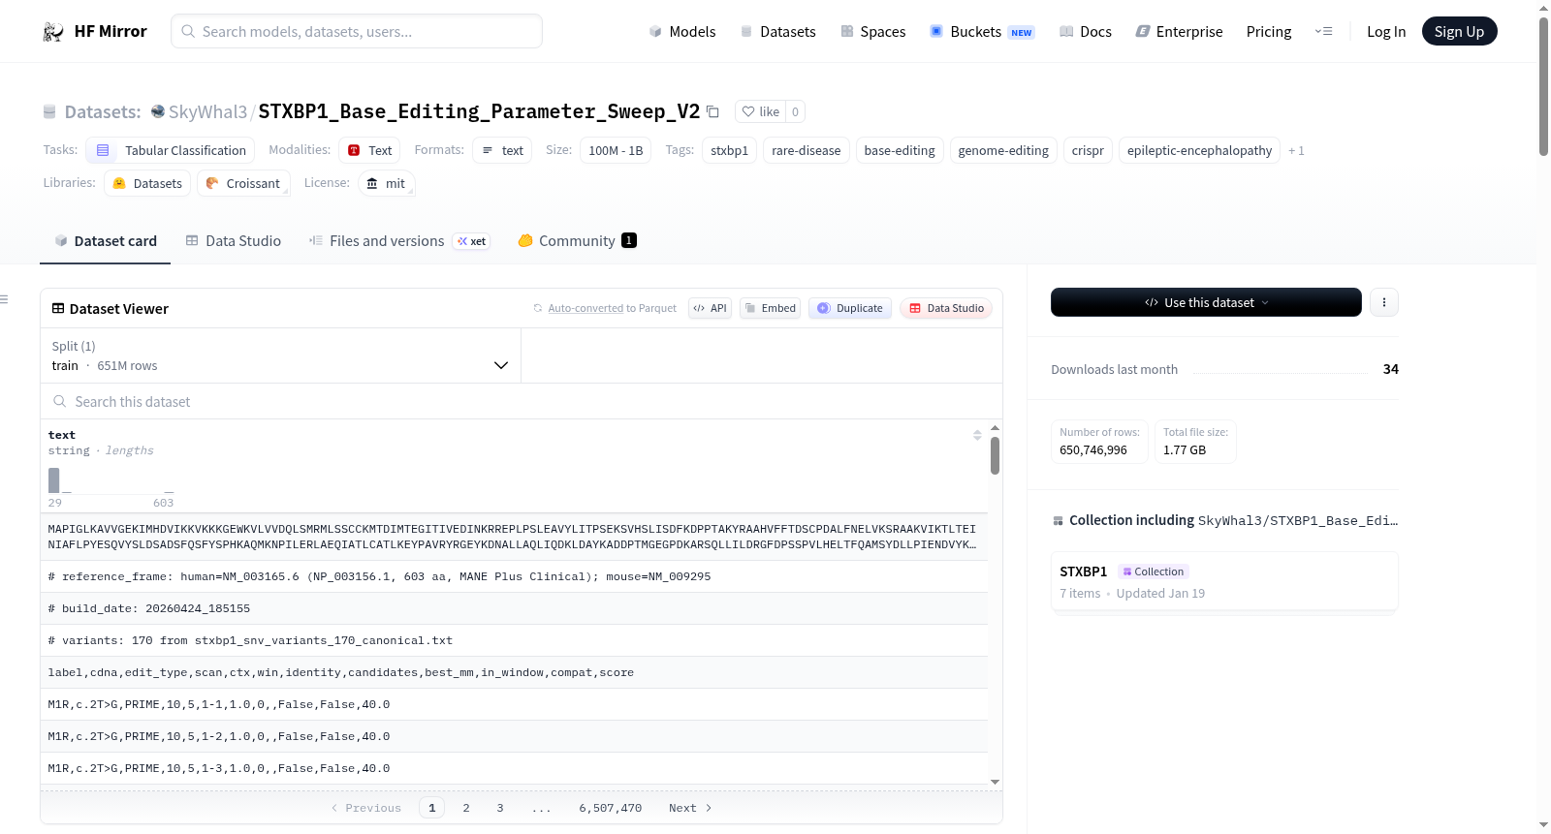Screen dimensions: 1551x834
Task: Click the Next page button
Action: click(690, 808)
